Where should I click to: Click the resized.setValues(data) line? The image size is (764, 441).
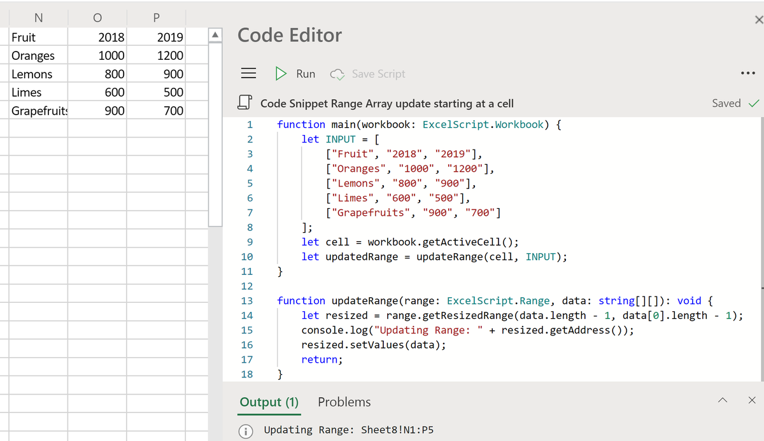click(374, 344)
